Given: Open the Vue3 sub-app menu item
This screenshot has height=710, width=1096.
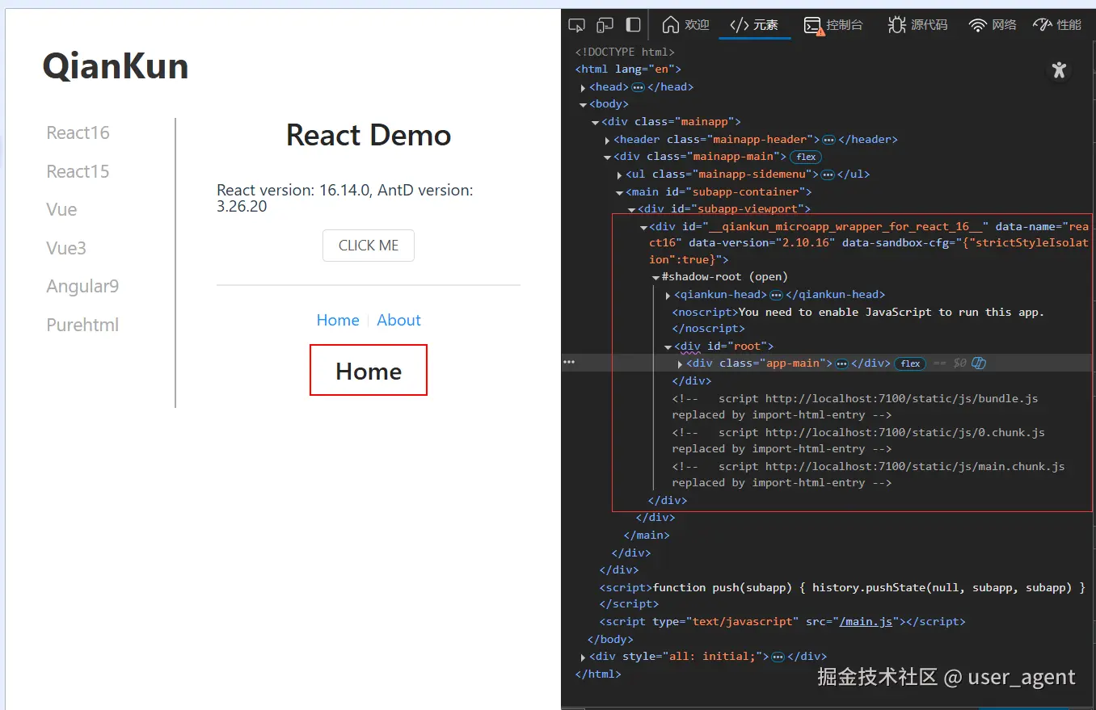Looking at the screenshot, I should coord(66,248).
